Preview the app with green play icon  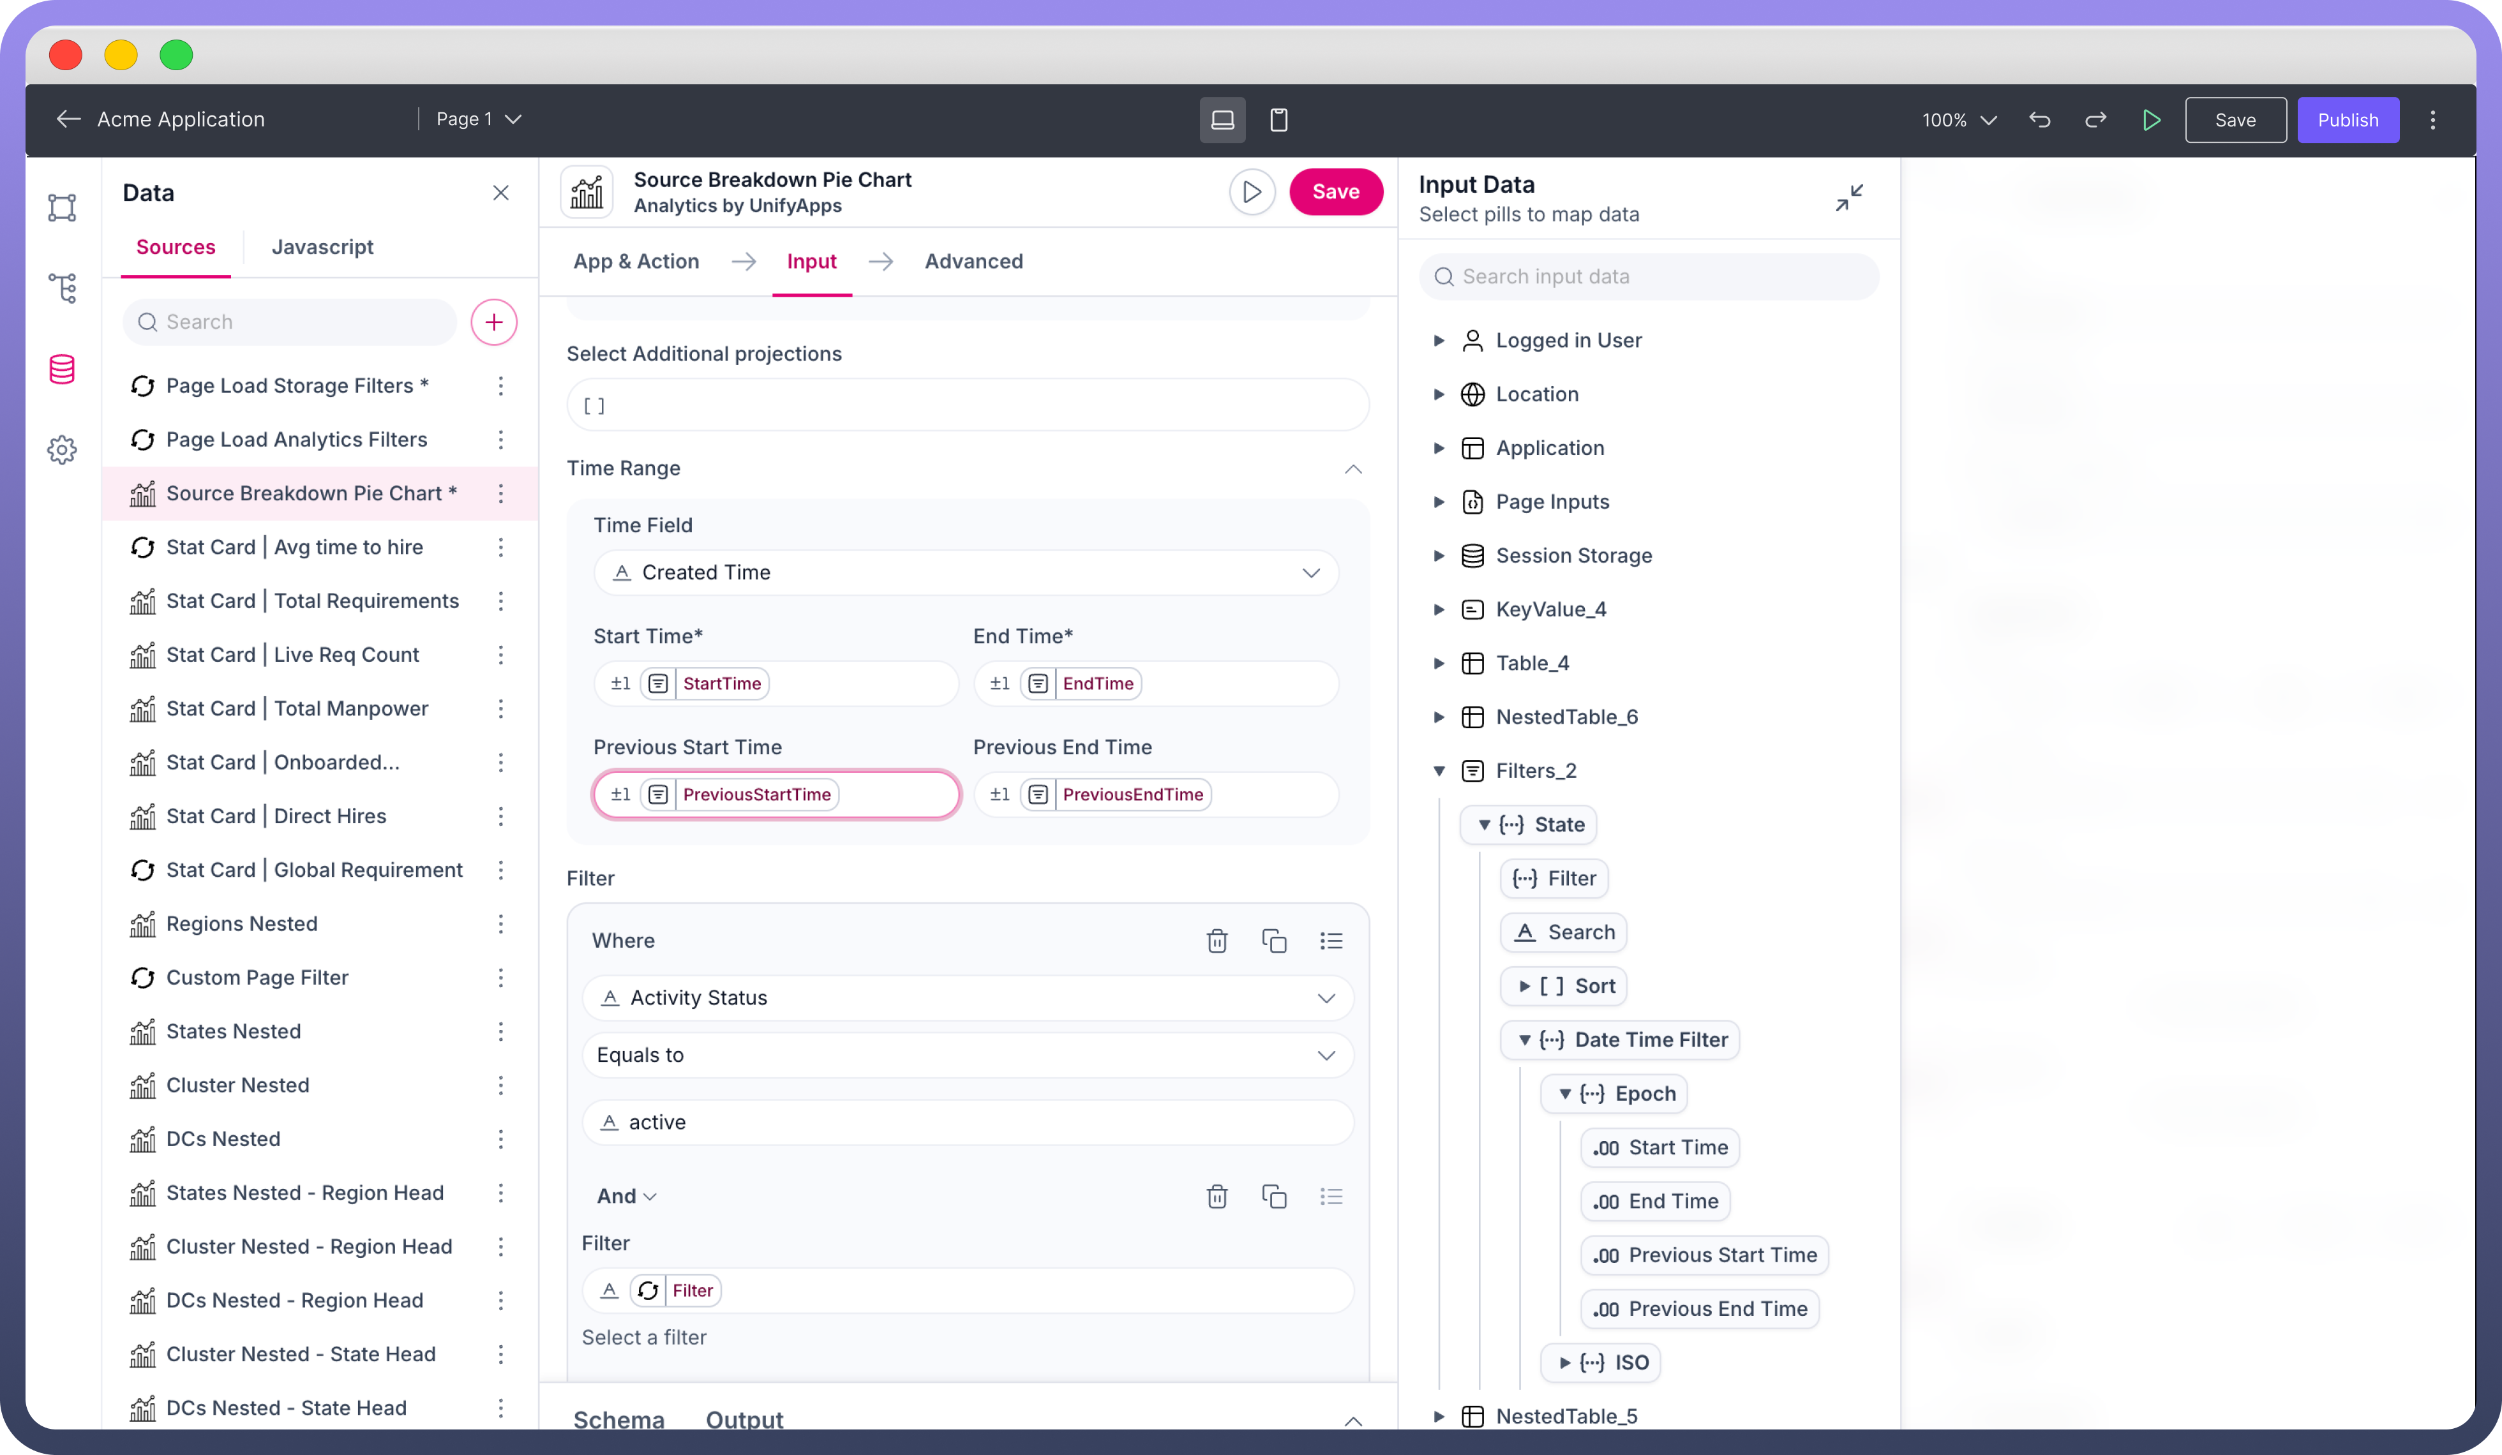coord(2150,120)
